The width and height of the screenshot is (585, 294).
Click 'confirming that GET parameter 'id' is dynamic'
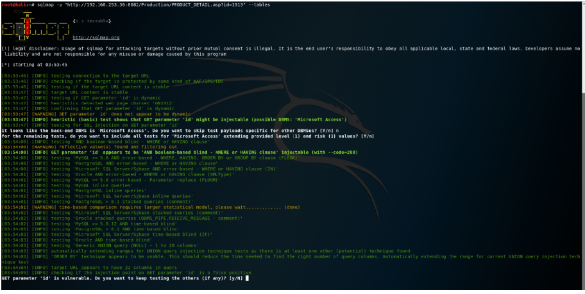coord(87,108)
